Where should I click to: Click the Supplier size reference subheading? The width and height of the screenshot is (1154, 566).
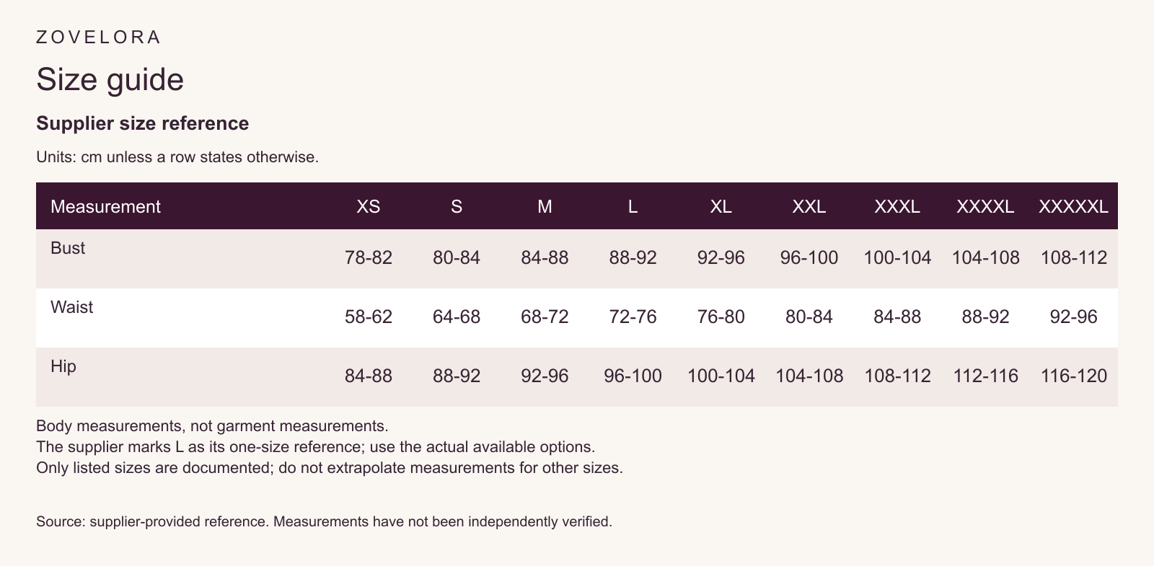tap(143, 123)
